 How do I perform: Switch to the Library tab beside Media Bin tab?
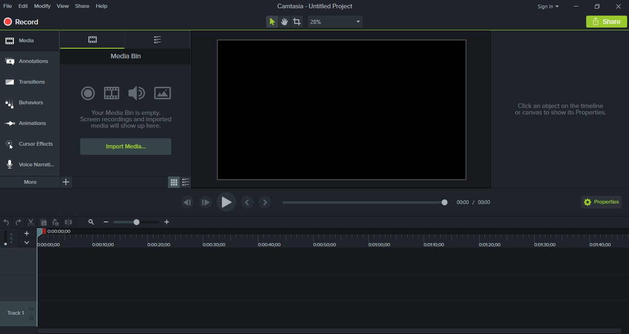click(x=157, y=40)
